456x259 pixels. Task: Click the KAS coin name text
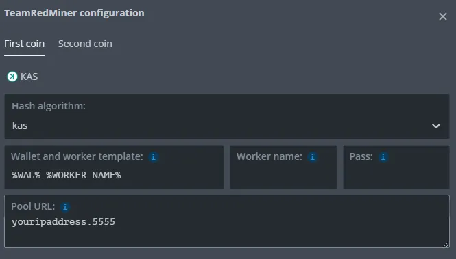(29, 77)
